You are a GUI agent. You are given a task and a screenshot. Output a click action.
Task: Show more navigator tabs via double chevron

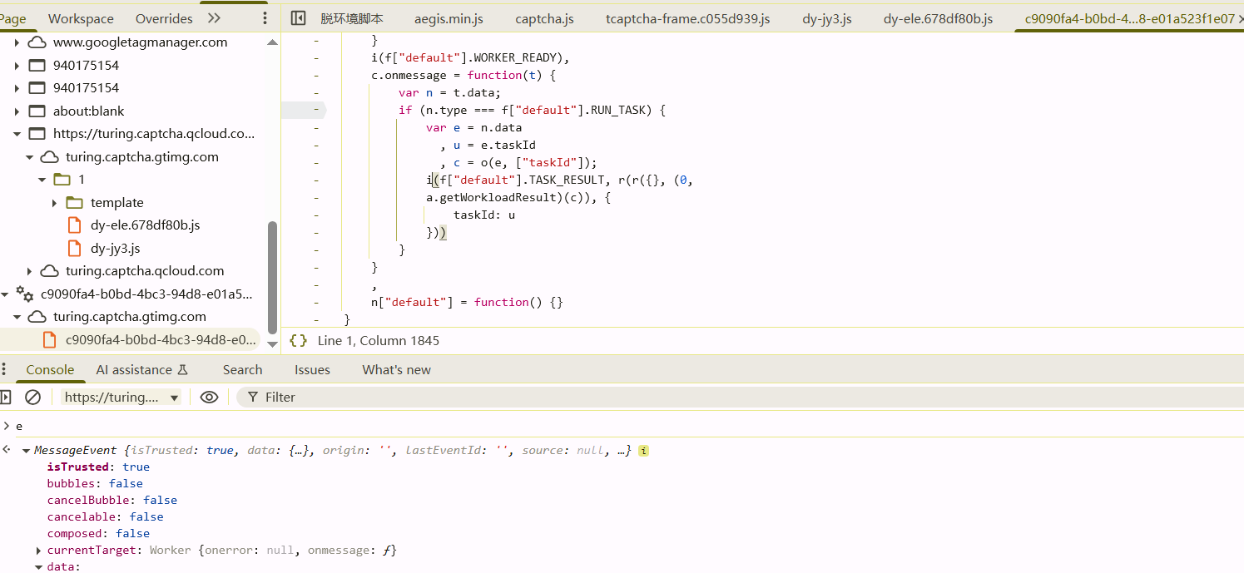(214, 18)
